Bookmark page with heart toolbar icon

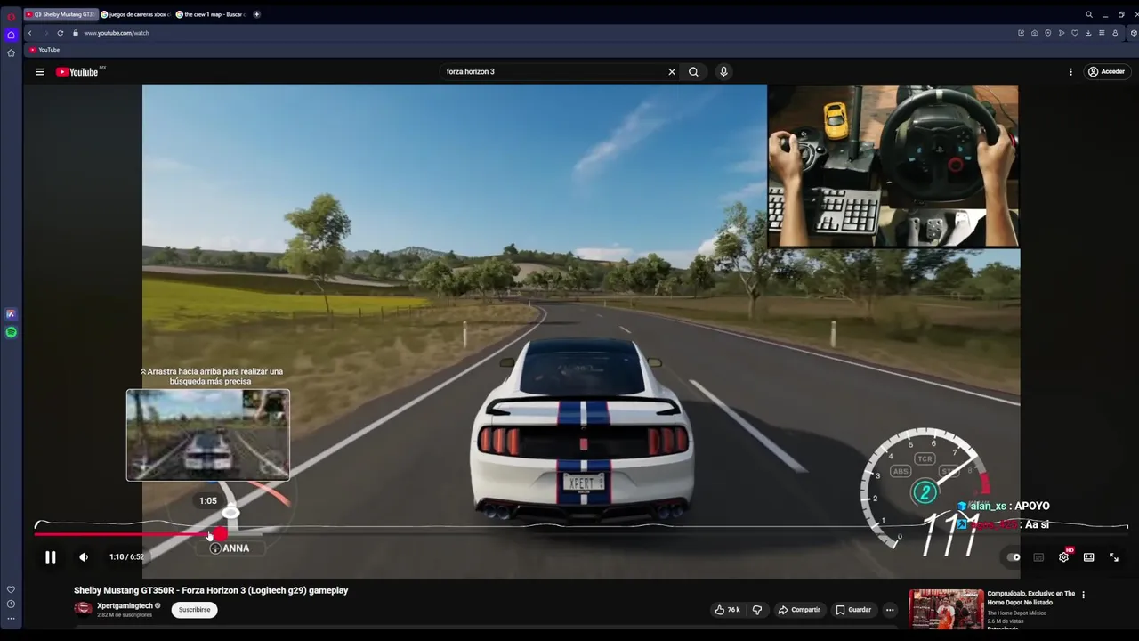[1074, 33]
